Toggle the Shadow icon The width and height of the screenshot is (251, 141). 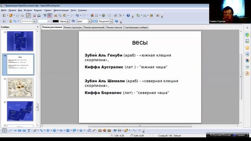pyautogui.click(x=116, y=21)
